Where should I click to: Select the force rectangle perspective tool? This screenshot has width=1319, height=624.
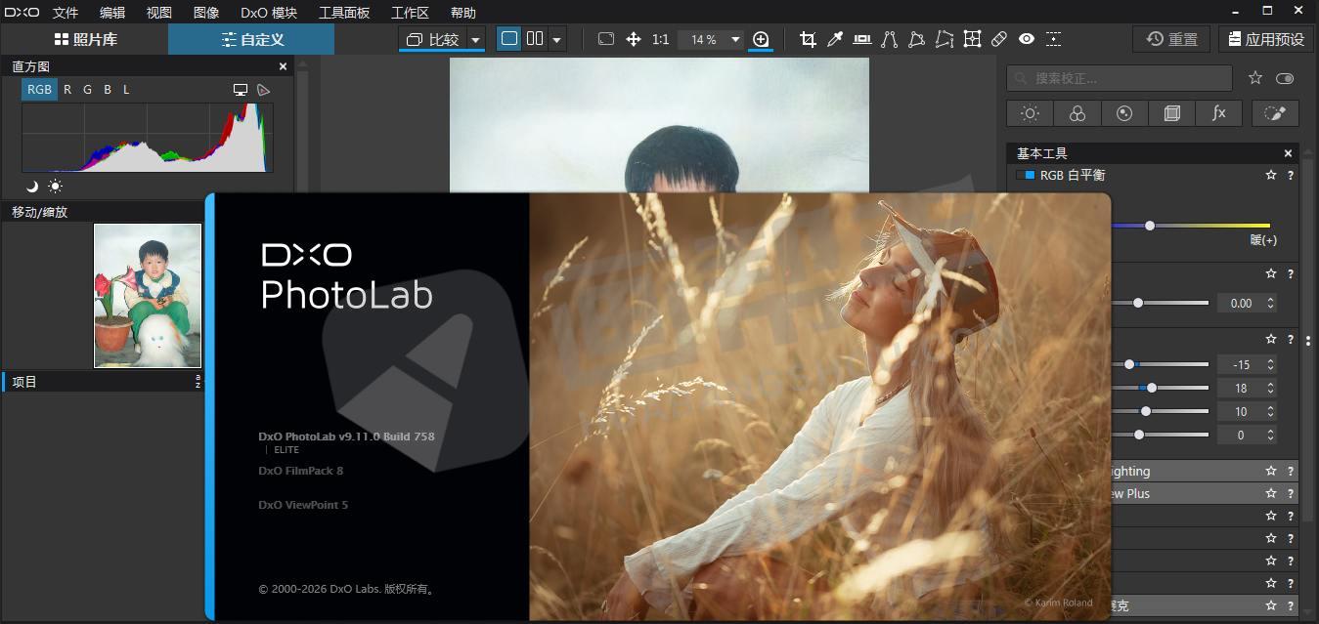tap(916, 39)
